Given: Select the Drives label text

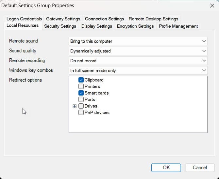Looking at the screenshot, I should [x=91, y=106].
